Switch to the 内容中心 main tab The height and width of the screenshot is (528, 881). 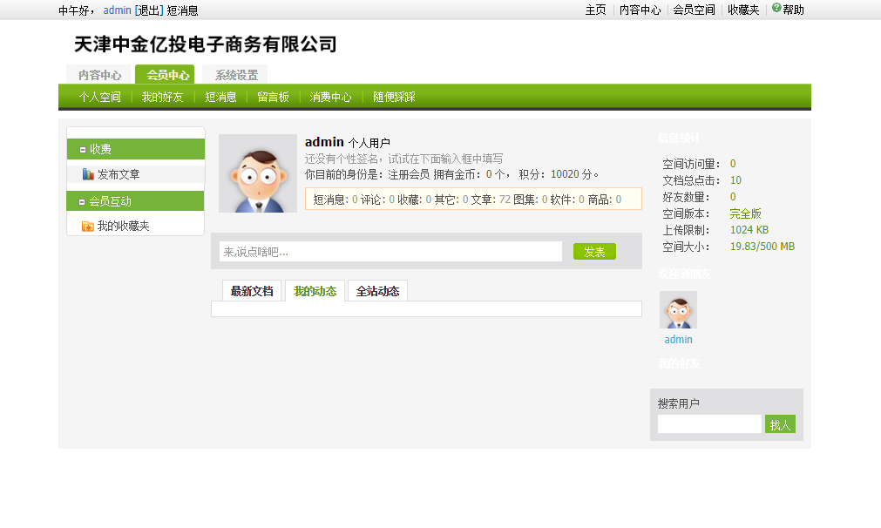[99, 75]
